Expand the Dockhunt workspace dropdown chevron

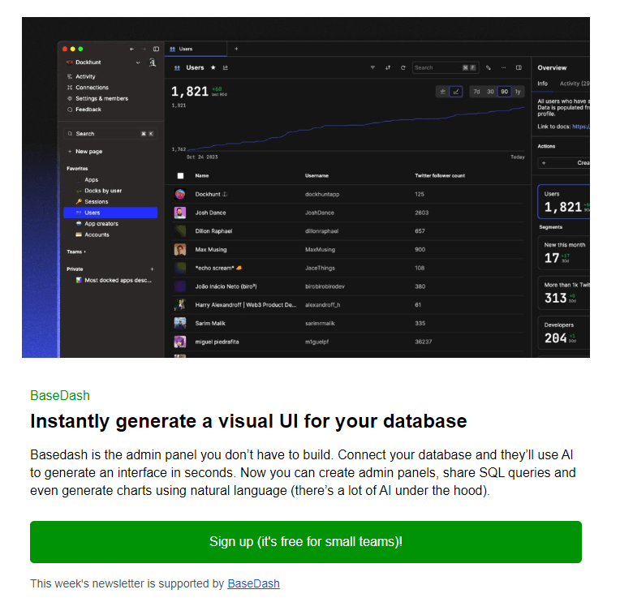coord(138,62)
